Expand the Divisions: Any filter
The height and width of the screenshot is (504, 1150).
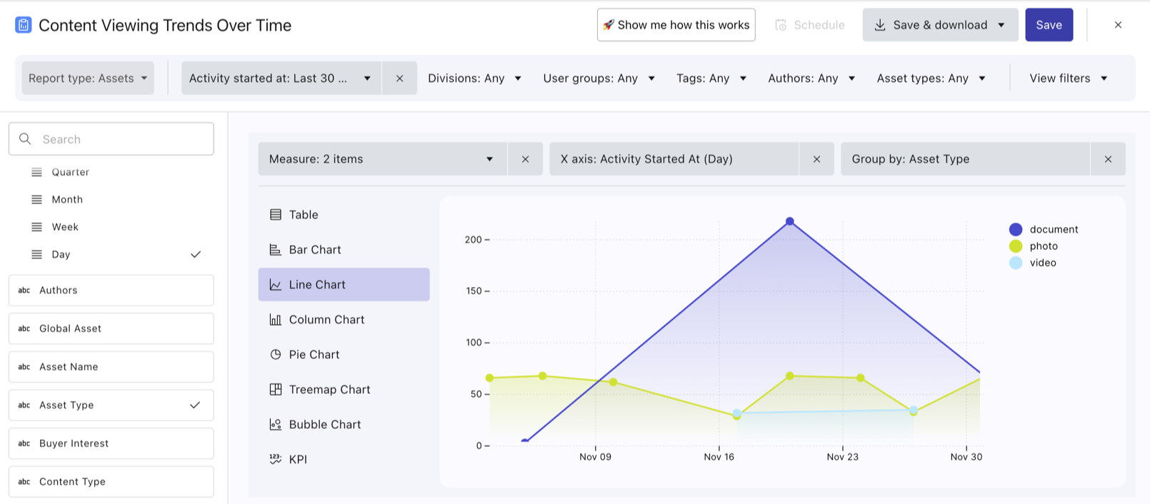475,79
